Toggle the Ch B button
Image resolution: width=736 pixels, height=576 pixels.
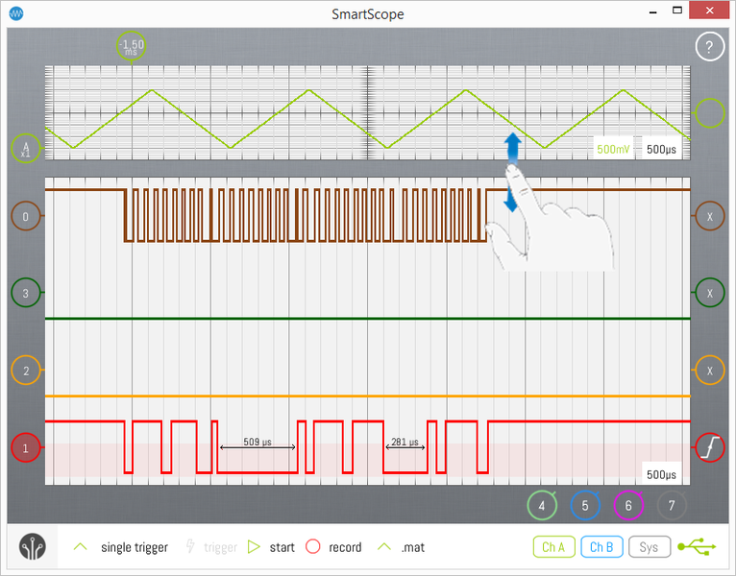pos(601,546)
